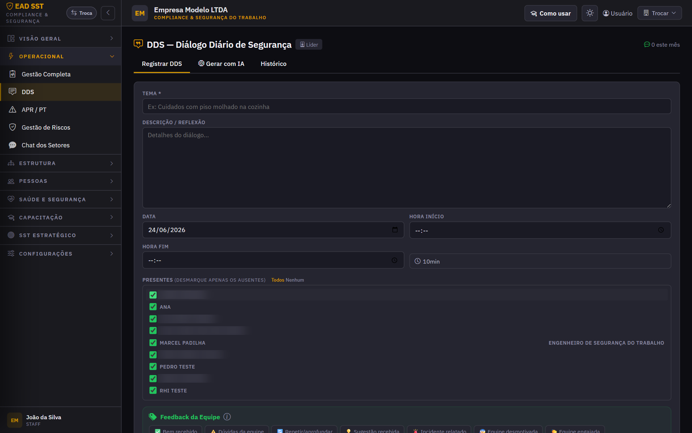Click the DDS page title chat icon
The height and width of the screenshot is (433, 692).
point(138,44)
